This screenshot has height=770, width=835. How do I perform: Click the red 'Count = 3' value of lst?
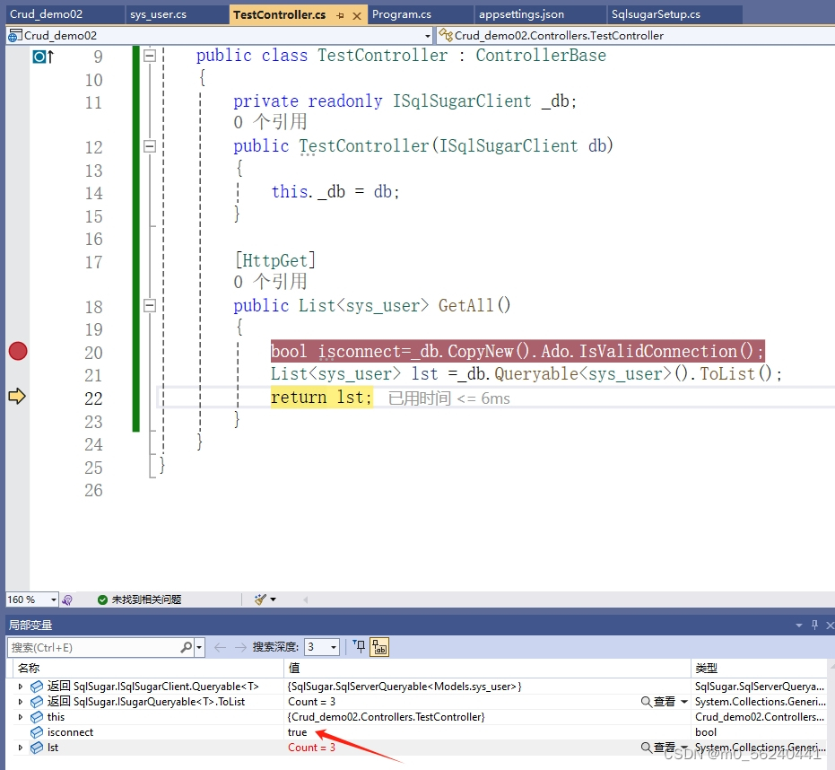pos(311,748)
